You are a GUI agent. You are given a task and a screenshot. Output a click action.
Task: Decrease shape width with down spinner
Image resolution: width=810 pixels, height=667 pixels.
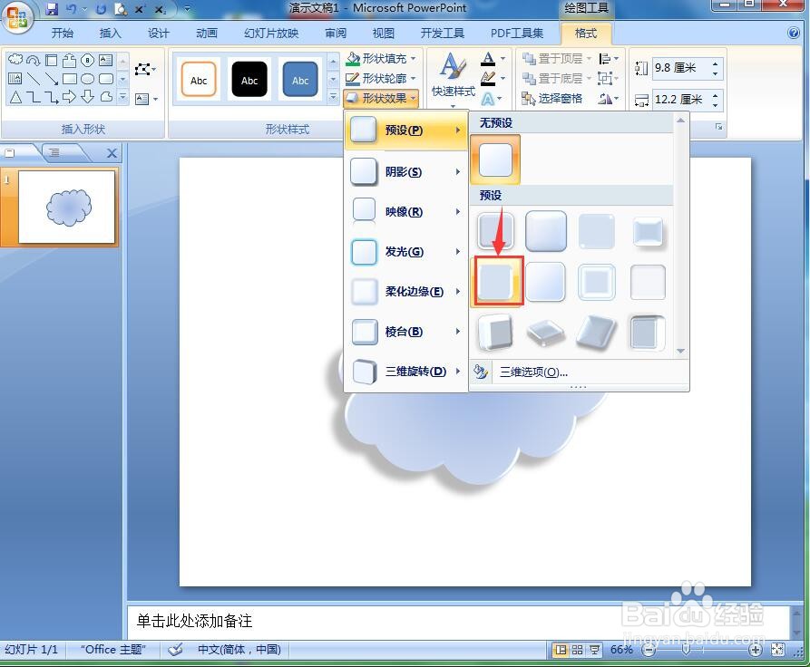coord(716,105)
